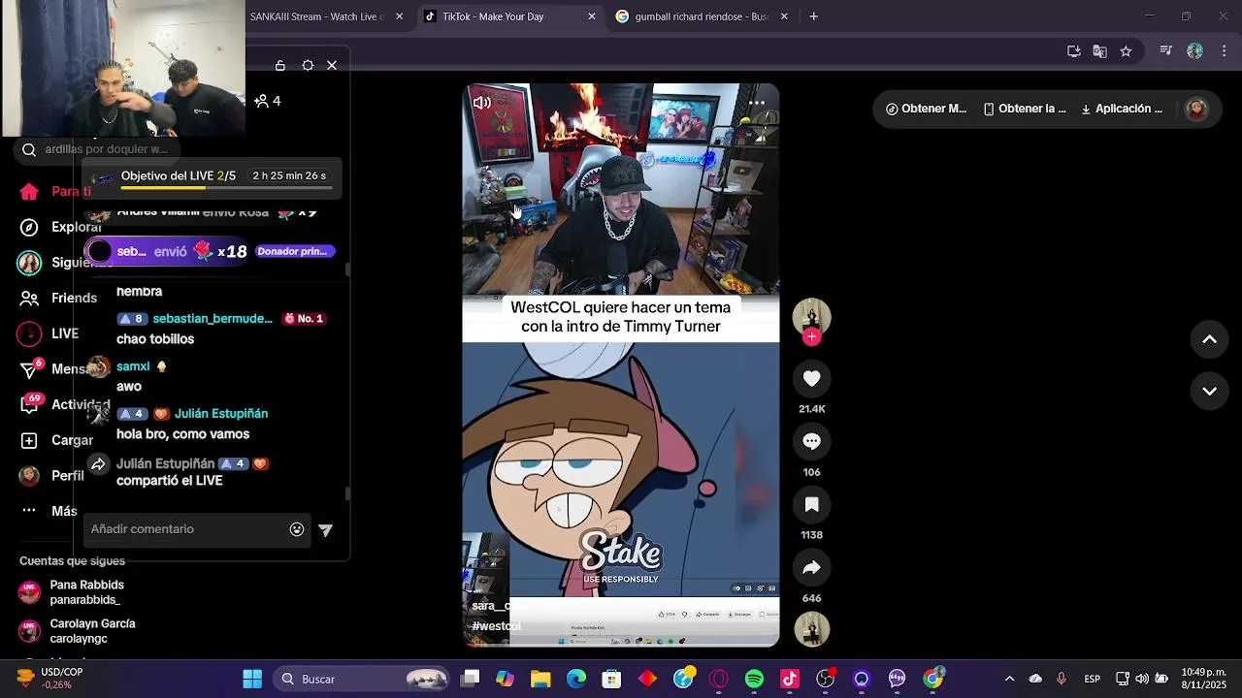Screen dimensions: 1242x698
Task: Open media controls icon in Chrome toolbar
Action: 1166,51
